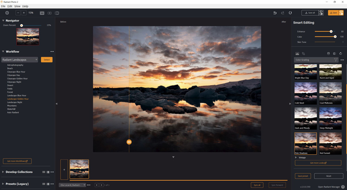
Task: Expand the Presets (Legacy) section
Action: click(x=3, y=184)
